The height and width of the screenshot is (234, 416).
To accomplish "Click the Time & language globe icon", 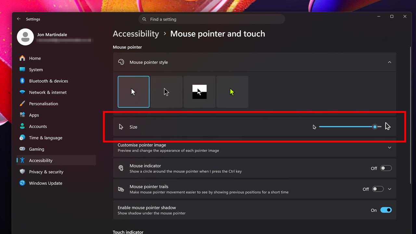I will coord(22,138).
